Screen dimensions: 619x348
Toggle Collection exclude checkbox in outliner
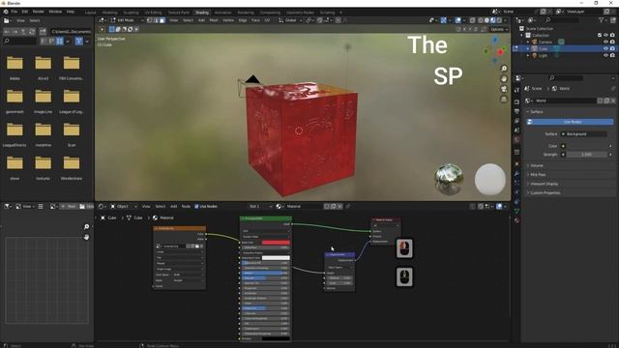point(600,35)
